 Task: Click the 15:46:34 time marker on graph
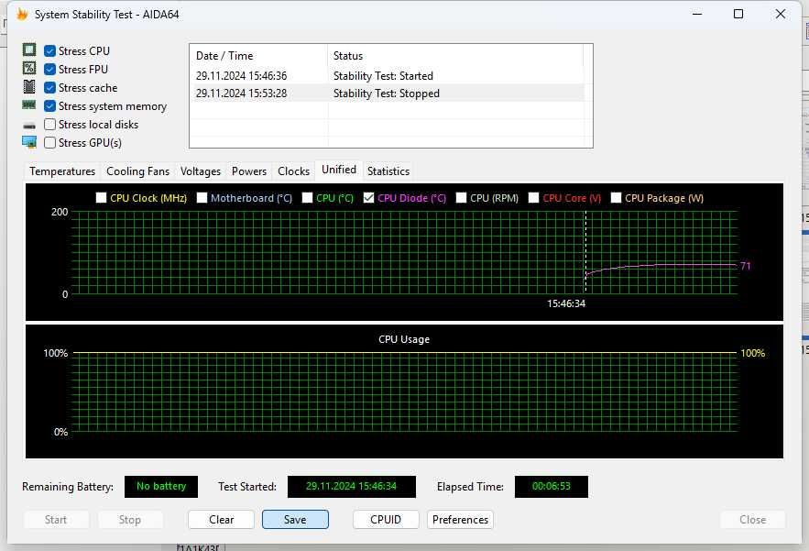[x=566, y=303]
